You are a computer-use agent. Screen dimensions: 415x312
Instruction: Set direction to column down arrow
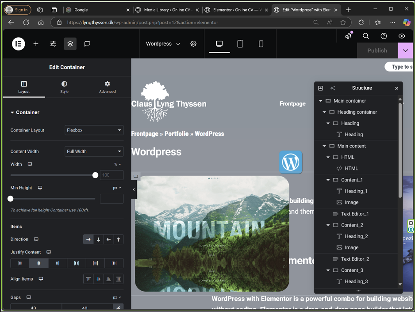[99, 239]
